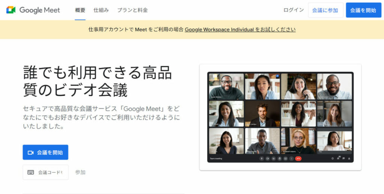The width and height of the screenshot is (384, 194).
Task: Click the present screen icon in preview
Action: point(286,158)
